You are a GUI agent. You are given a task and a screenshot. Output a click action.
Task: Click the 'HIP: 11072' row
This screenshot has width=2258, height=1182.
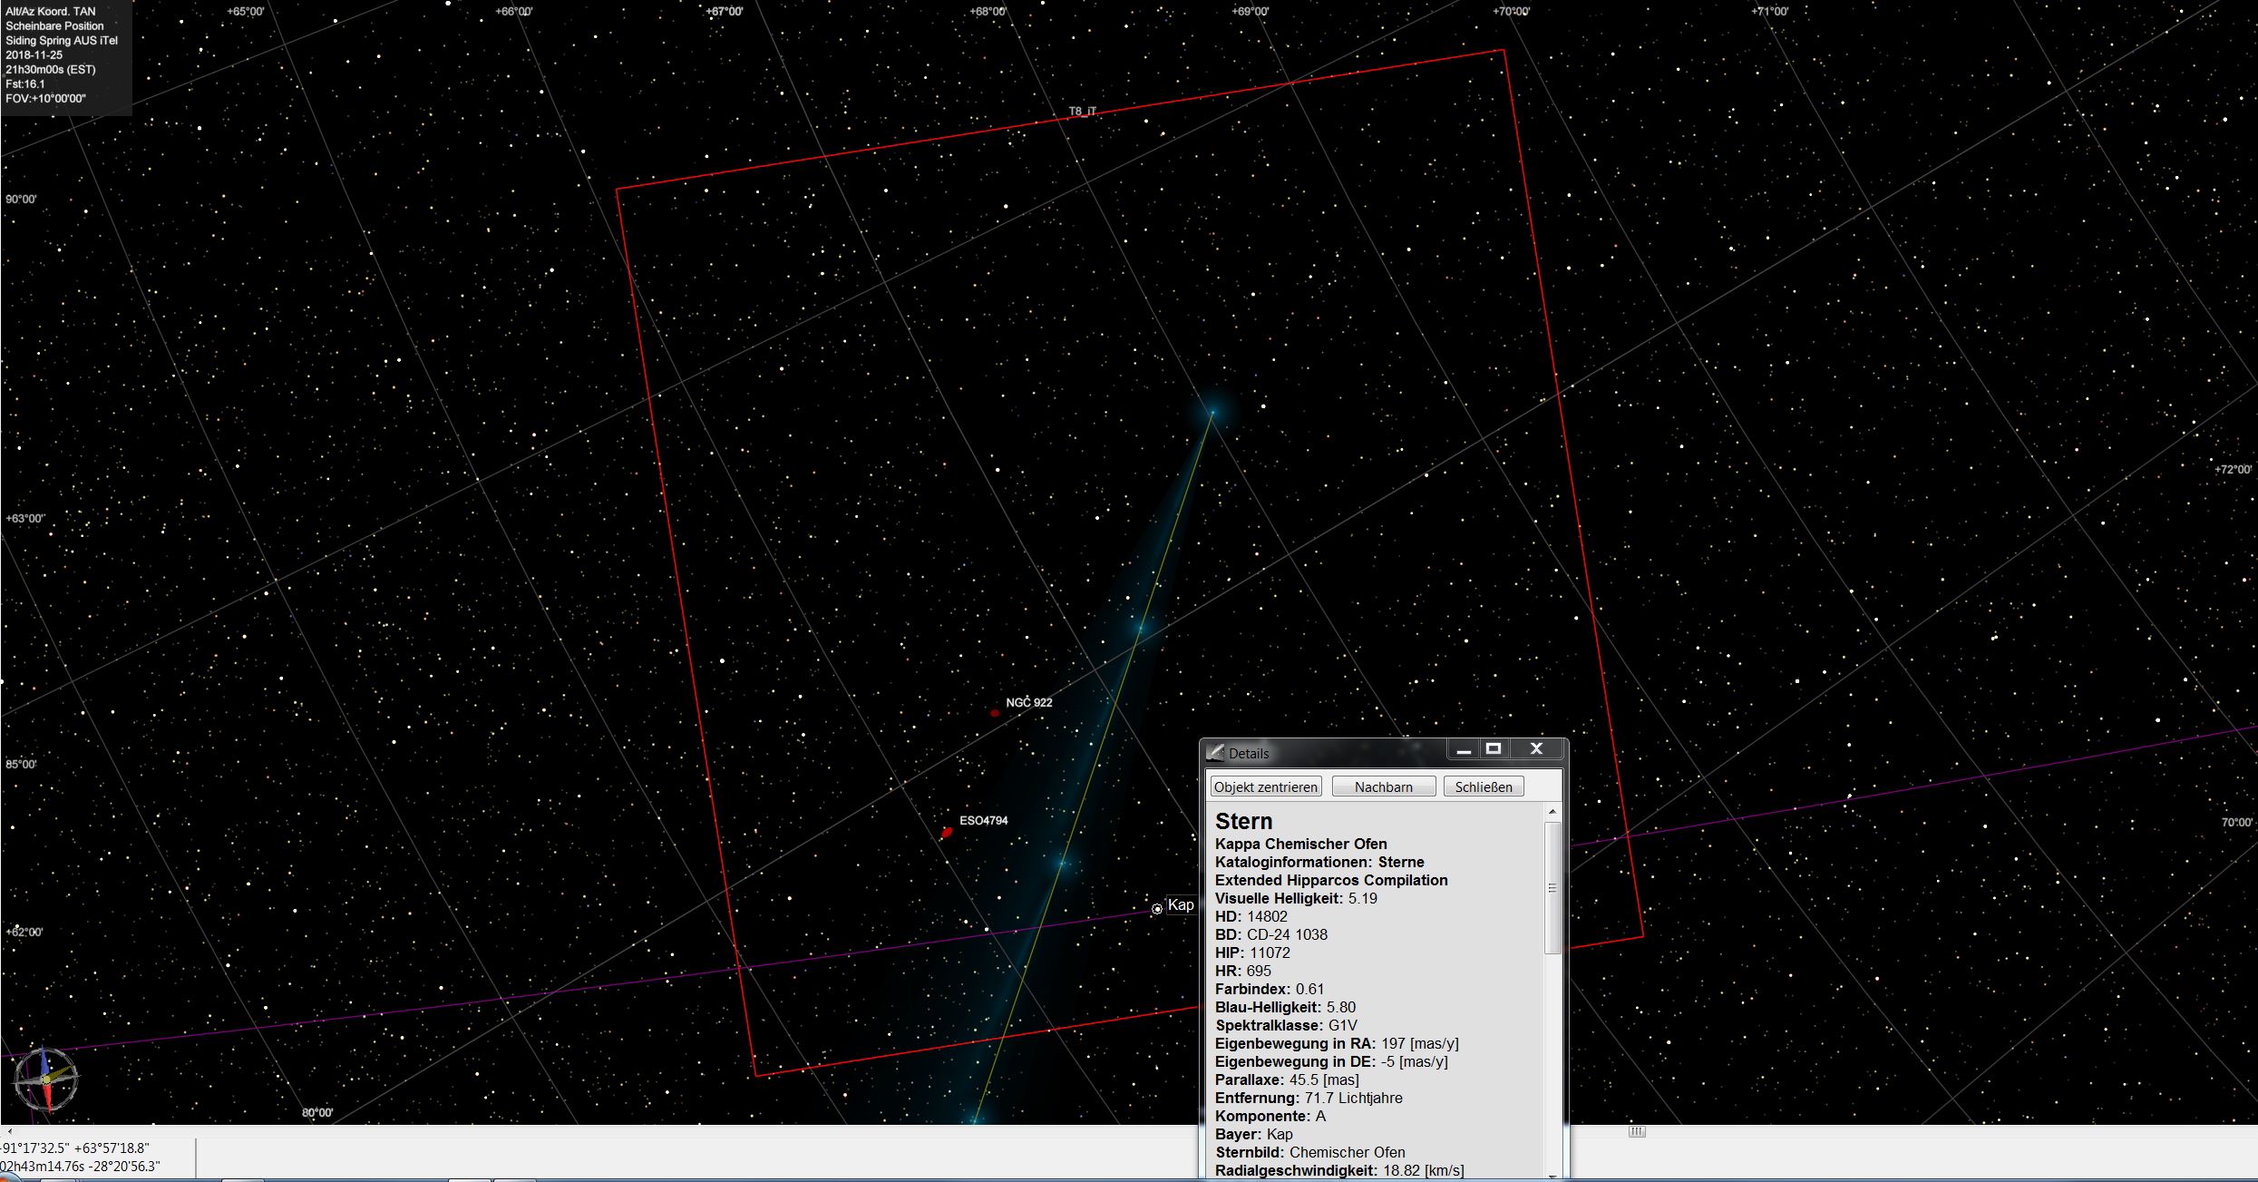[1252, 952]
